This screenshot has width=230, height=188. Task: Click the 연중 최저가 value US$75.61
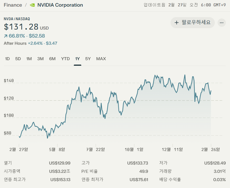pos(139,180)
